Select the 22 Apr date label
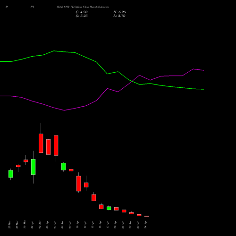Screen dimensions: 236x236 coord(130,225)
